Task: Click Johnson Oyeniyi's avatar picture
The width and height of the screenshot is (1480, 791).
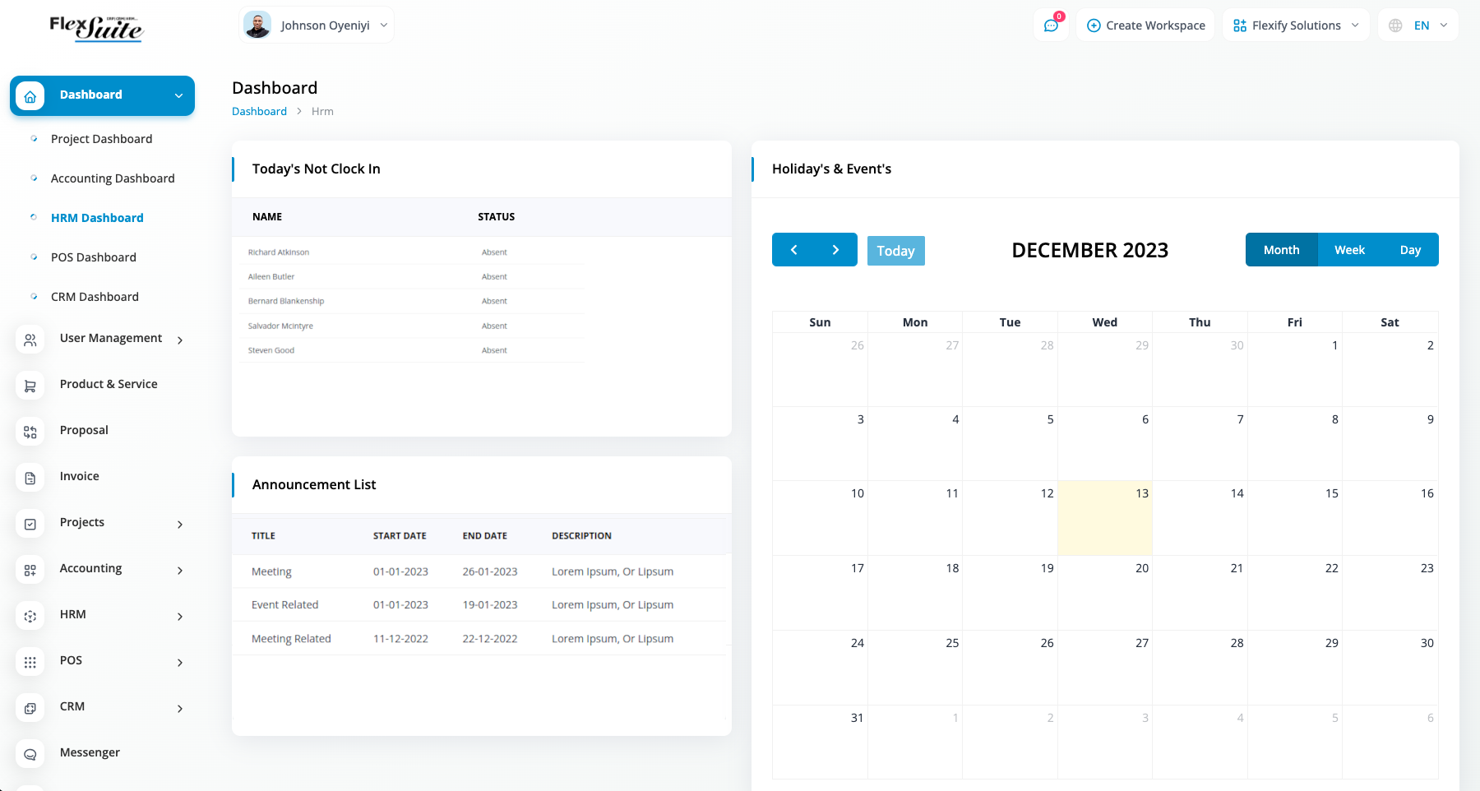Action: pos(257,25)
